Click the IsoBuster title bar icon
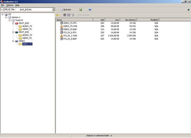 pos(2,1)
